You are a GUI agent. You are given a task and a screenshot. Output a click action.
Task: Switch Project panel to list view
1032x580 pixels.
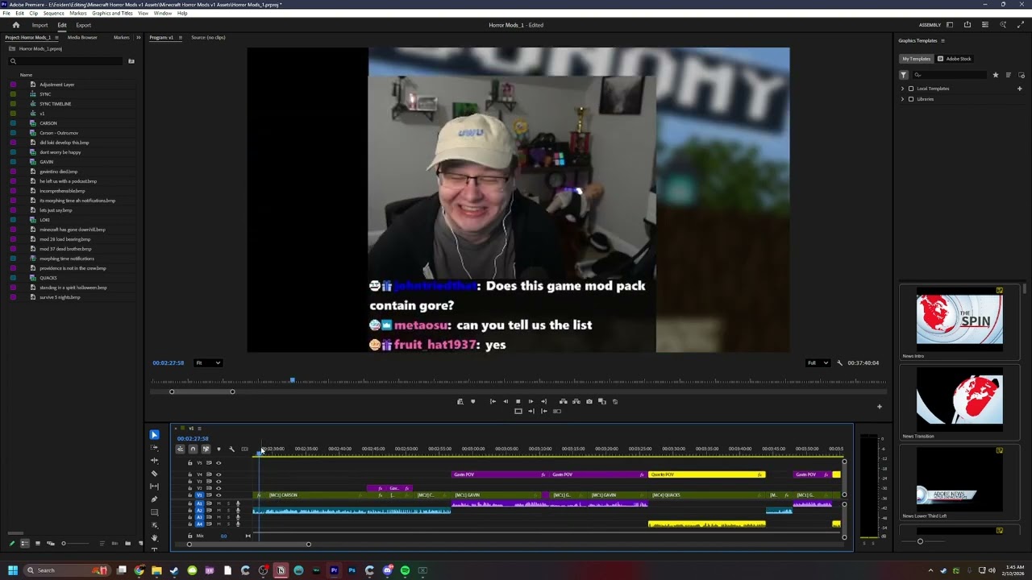[x=24, y=544]
